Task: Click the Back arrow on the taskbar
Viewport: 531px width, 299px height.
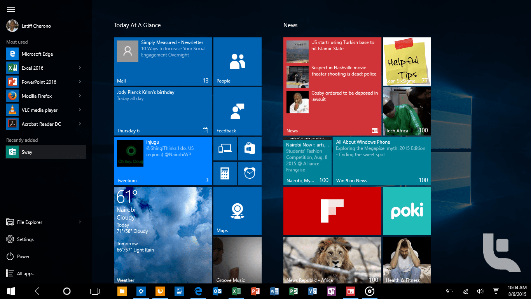Action: pos(38,291)
